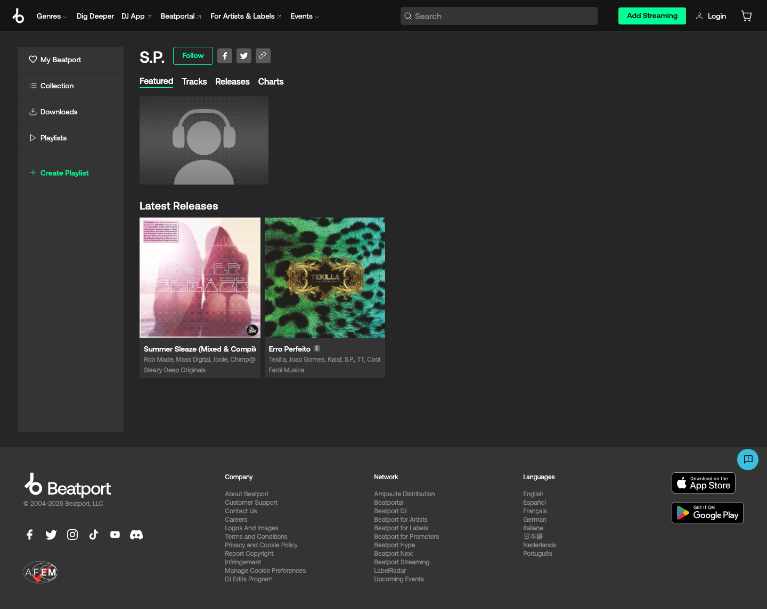Image resolution: width=767 pixels, height=609 pixels.
Task: Select the Featured tab
Action: 156,81
